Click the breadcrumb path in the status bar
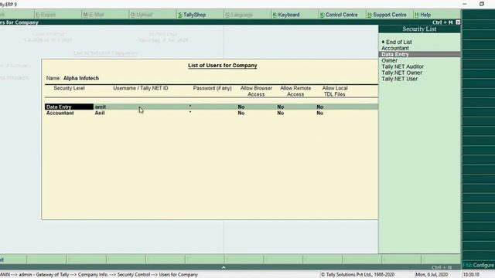The image size is (495, 278). click(99, 275)
